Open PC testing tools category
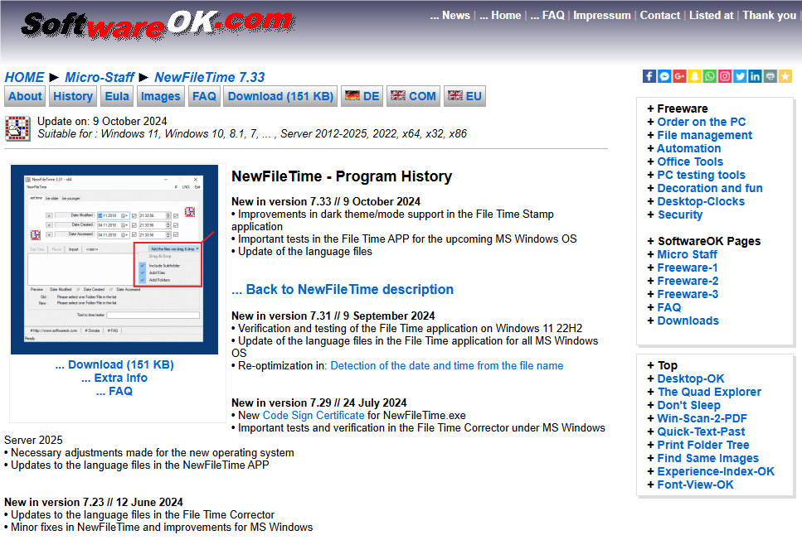 click(x=702, y=176)
